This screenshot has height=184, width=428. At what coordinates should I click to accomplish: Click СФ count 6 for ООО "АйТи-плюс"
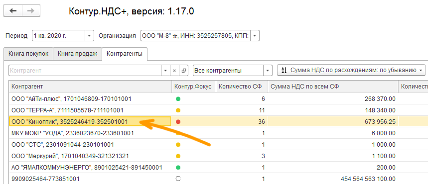pyautogui.click(x=263, y=99)
